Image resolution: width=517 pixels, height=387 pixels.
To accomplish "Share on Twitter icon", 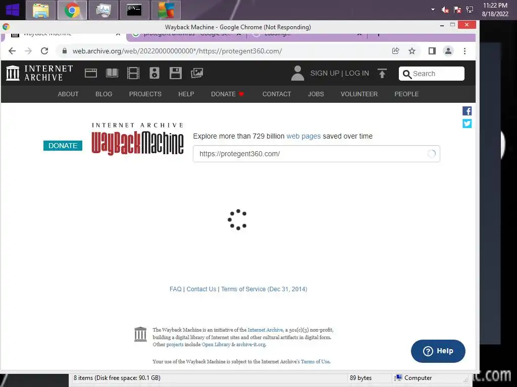I will (467, 123).
